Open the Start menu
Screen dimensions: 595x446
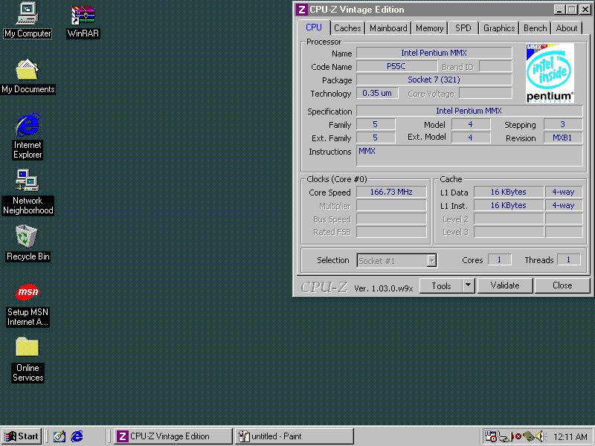tap(22, 436)
